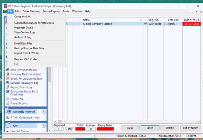Select Email Data Files
Screen dimensions: 203x140
[x=23, y=44]
